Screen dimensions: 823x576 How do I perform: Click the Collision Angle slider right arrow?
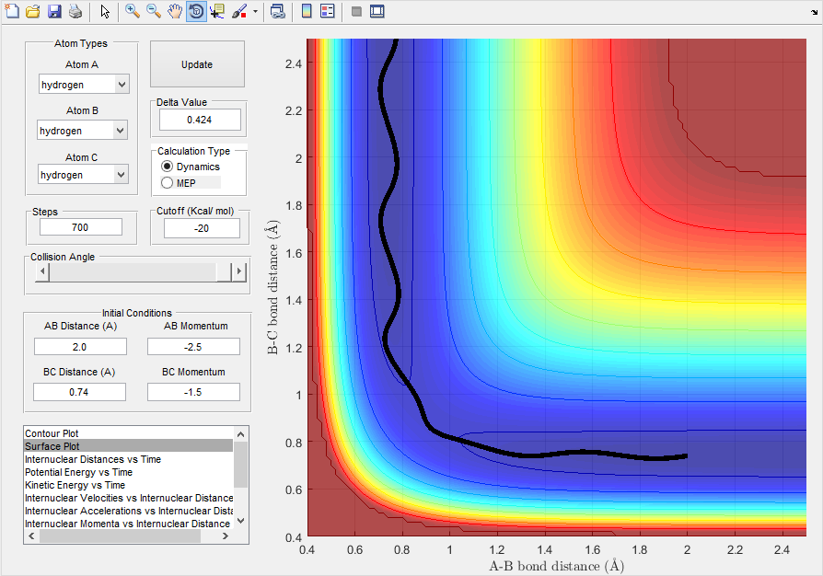pos(240,272)
